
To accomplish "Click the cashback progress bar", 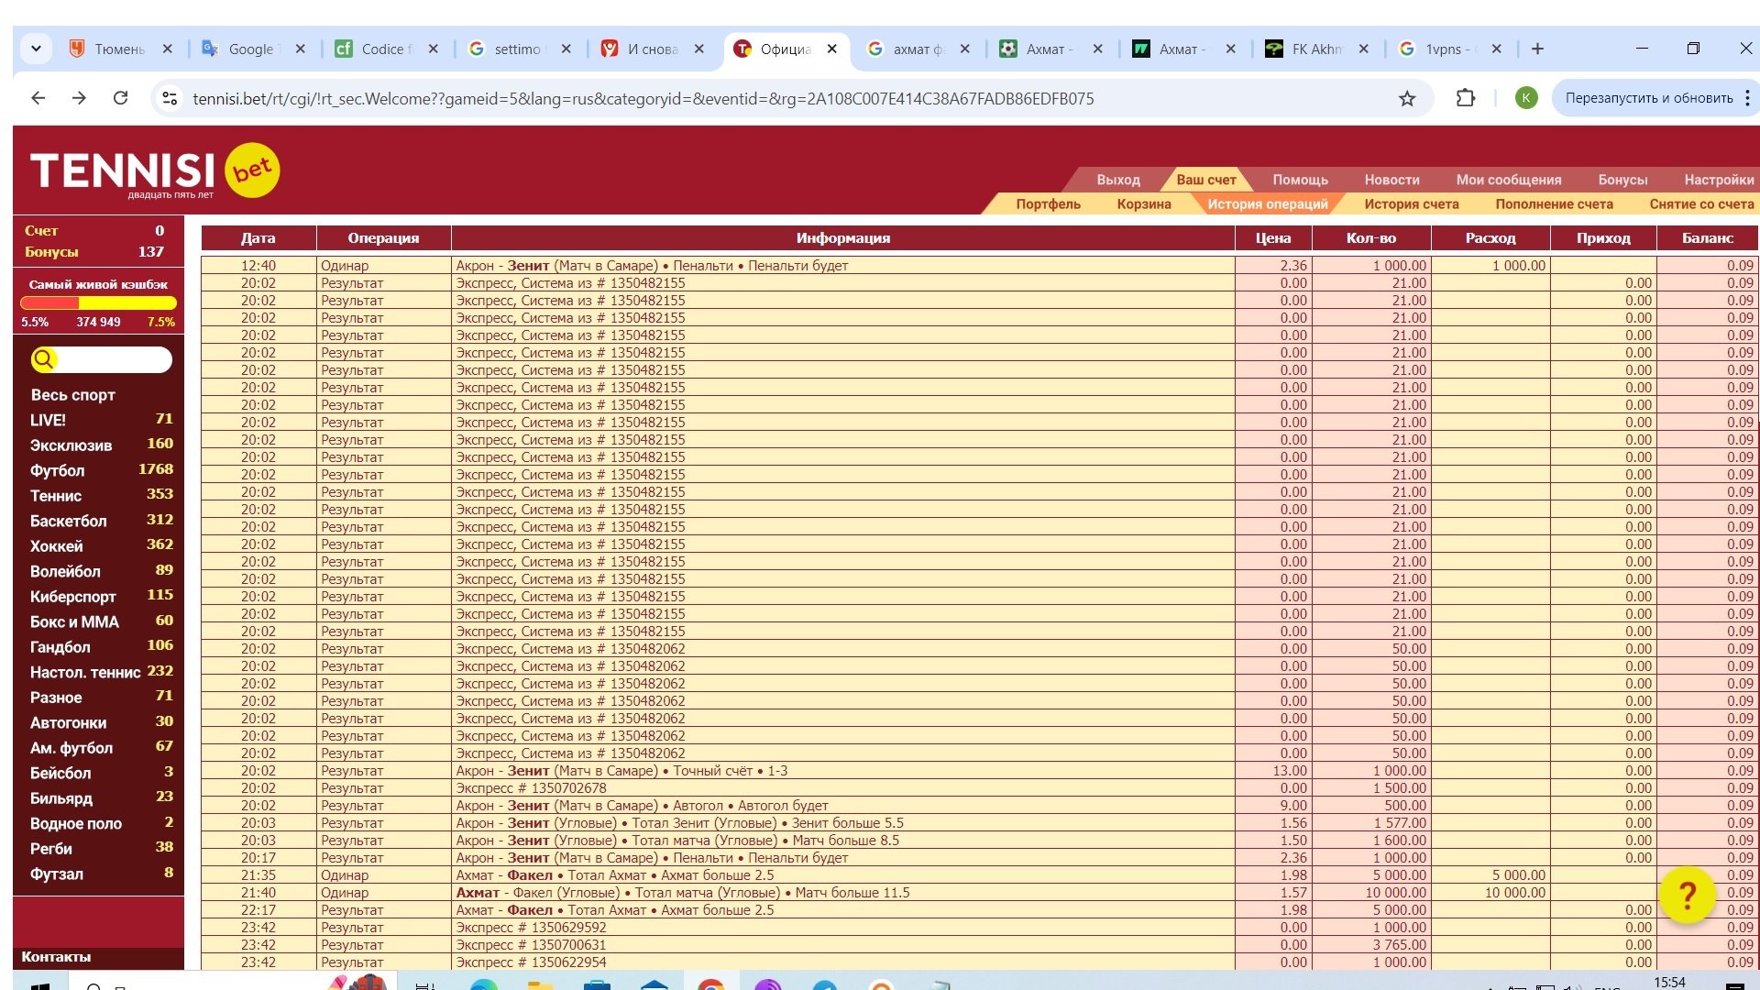I will click(98, 303).
